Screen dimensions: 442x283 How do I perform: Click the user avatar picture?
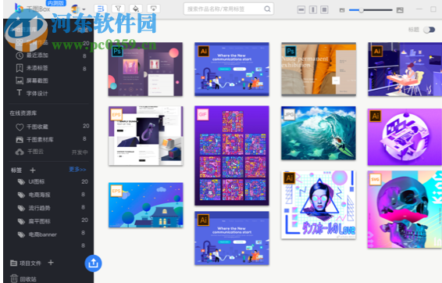click(x=75, y=9)
